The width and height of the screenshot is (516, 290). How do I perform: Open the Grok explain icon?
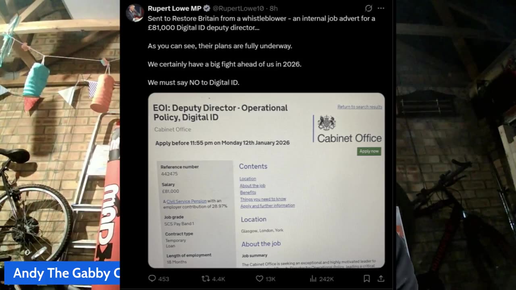pos(368,8)
